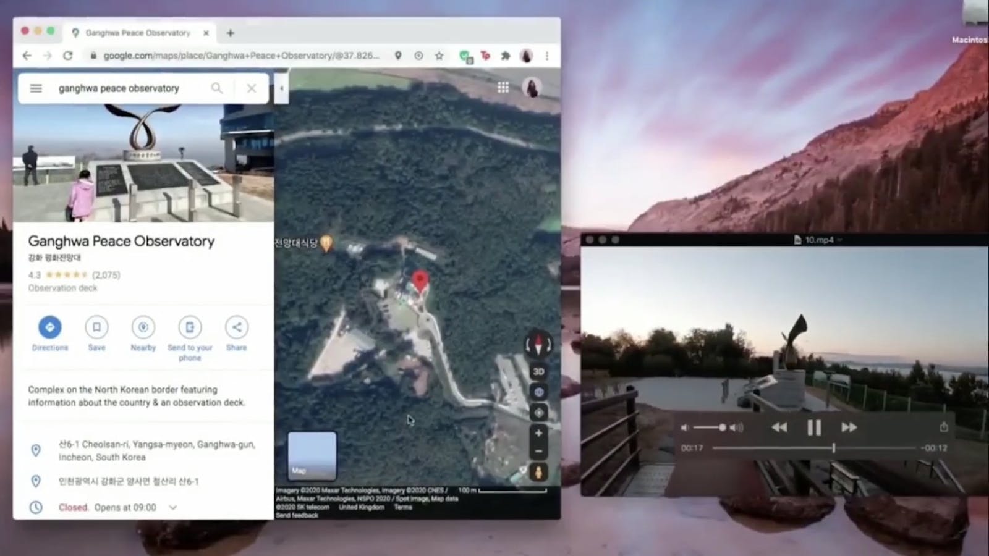Bookmark this page with the star icon
This screenshot has width=989, height=556.
pyautogui.click(x=439, y=56)
